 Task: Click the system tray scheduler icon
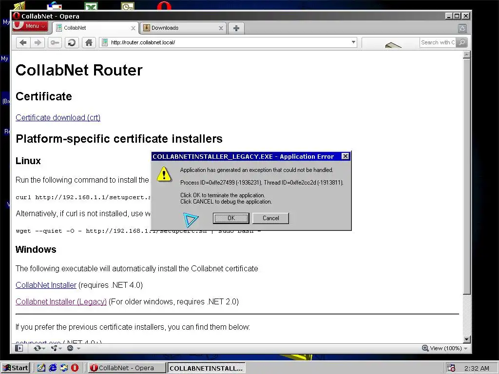pos(451,368)
